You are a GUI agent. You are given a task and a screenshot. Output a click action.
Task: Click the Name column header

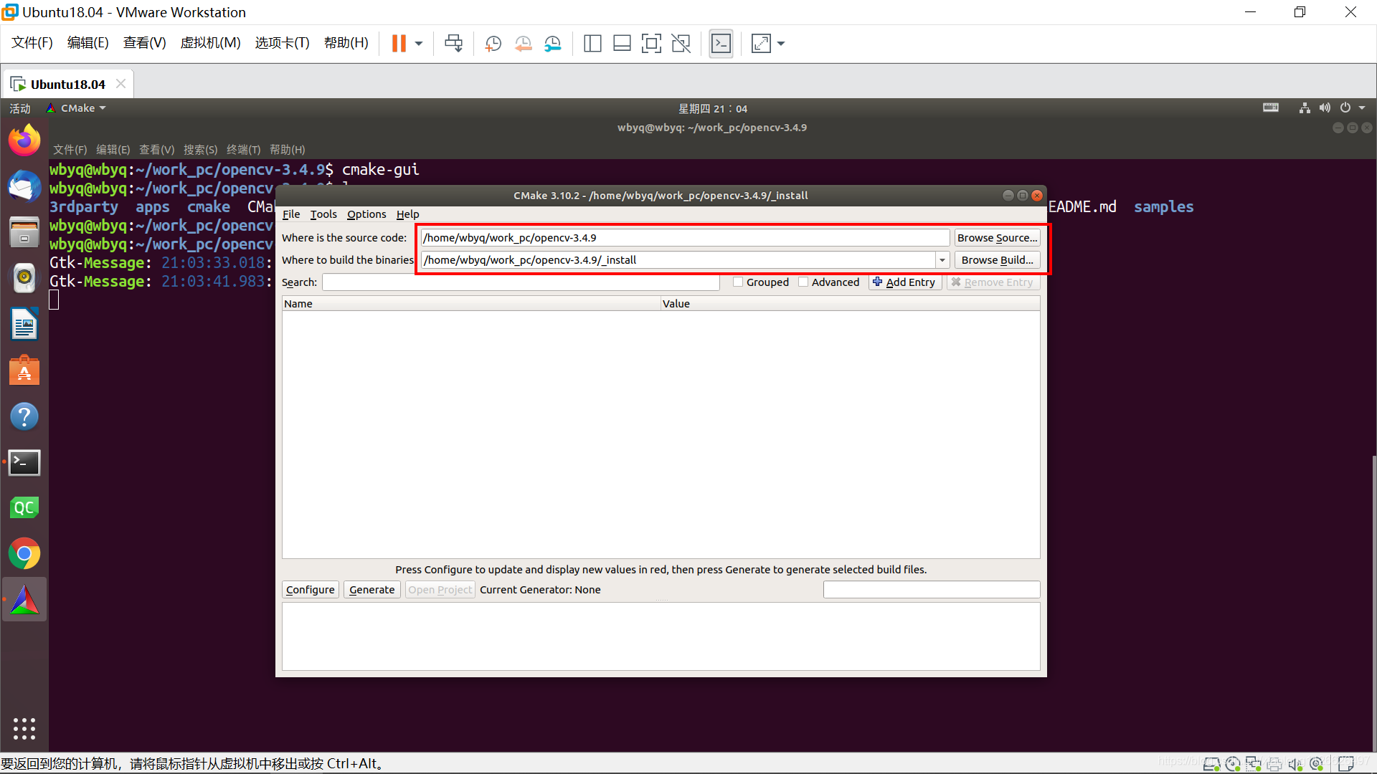(470, 304)
